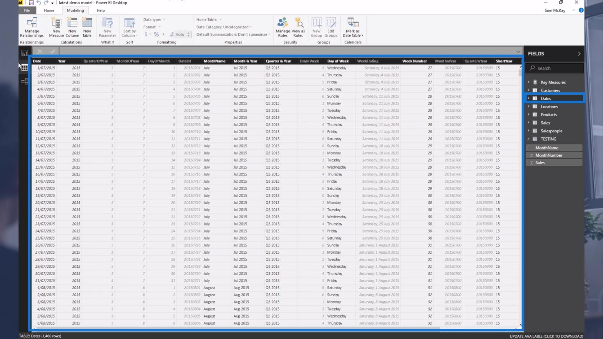Expand the Locations table
Viewport: 603px width, 339px height.
[528, 107]
